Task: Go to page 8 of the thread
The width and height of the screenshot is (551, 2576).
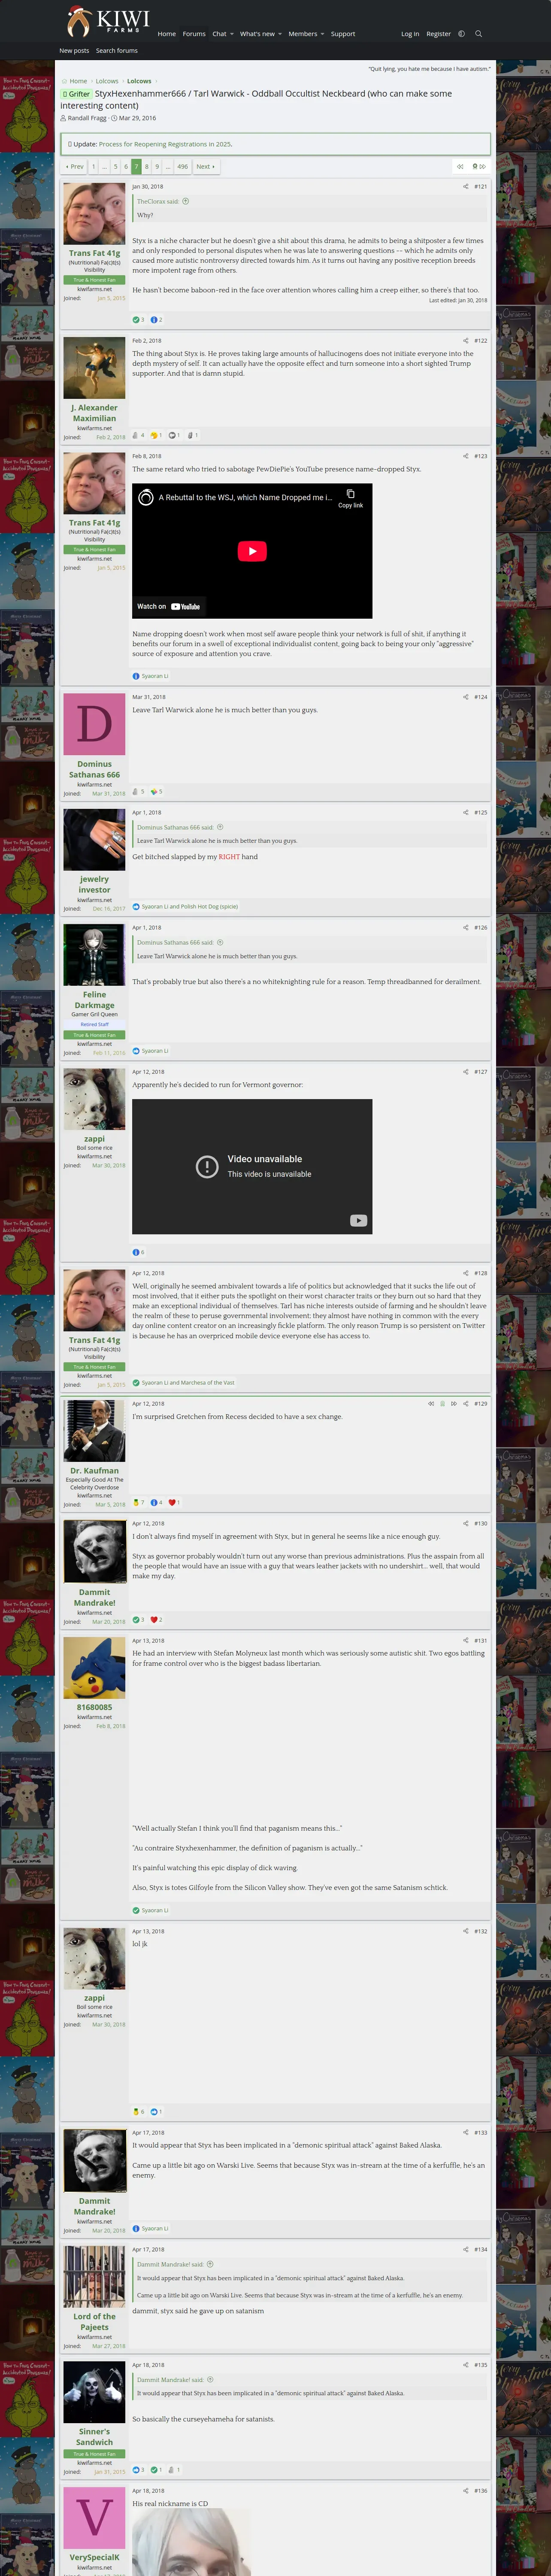Action: [147, 167]
